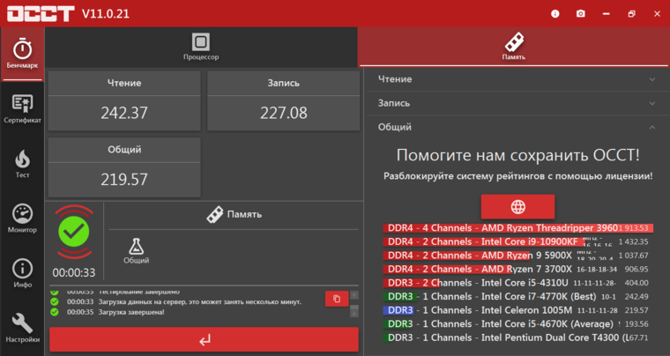Open the Настройки wrench section
This screenshot has width=670, height=356.
tap(22, 328)
